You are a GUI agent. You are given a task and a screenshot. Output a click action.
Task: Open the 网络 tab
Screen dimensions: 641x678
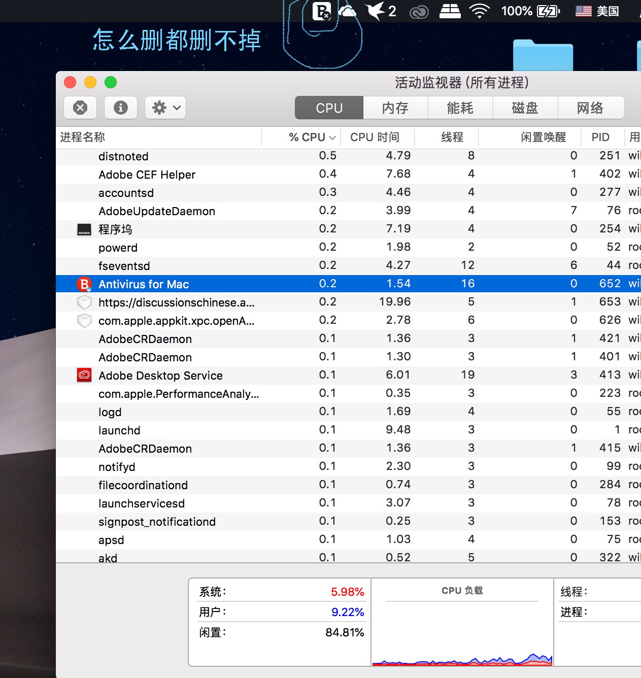(x=590, y=108)
